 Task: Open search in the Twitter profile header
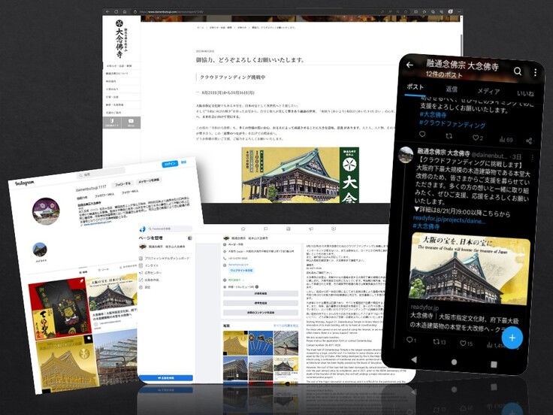518,71
